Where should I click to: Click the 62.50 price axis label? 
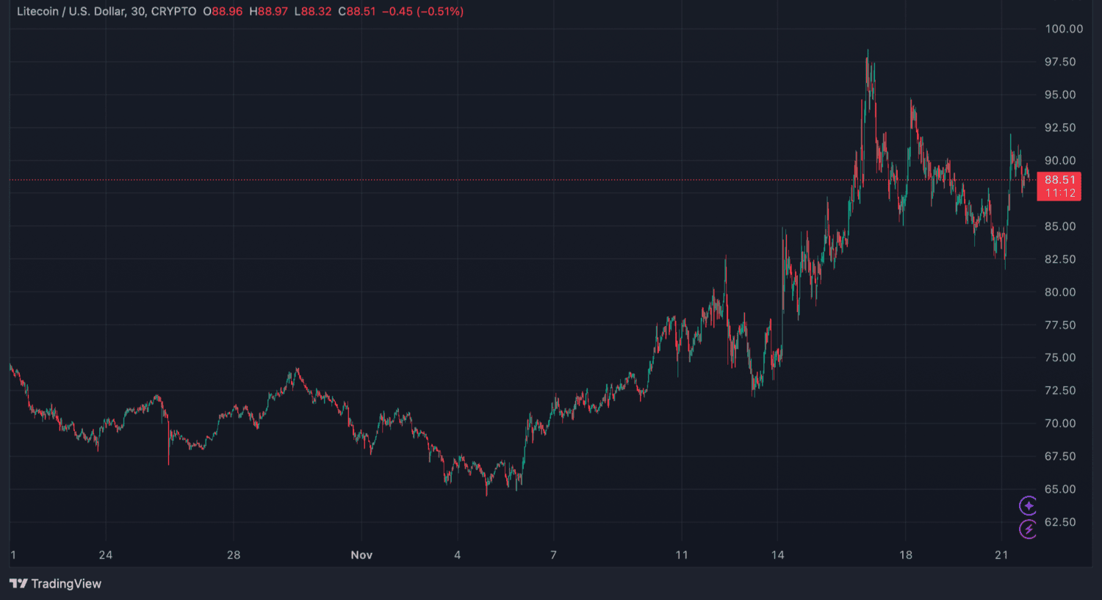(x=1060, y=522)
